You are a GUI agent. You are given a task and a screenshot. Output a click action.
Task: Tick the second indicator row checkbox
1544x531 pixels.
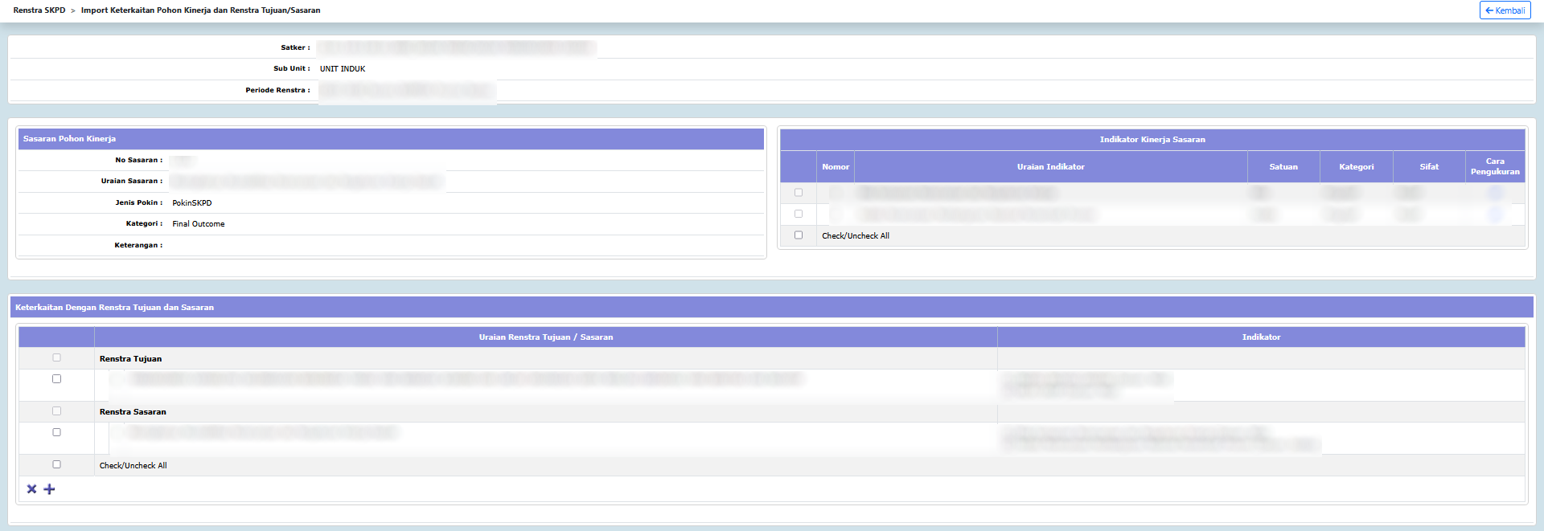799,214
